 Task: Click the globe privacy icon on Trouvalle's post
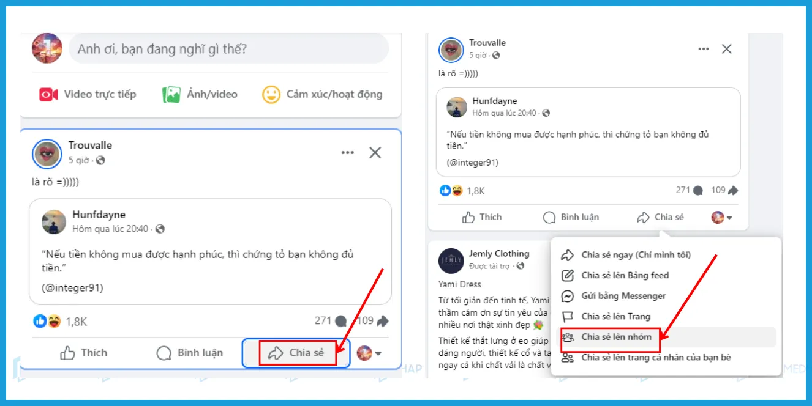click(x=99, y=160)
